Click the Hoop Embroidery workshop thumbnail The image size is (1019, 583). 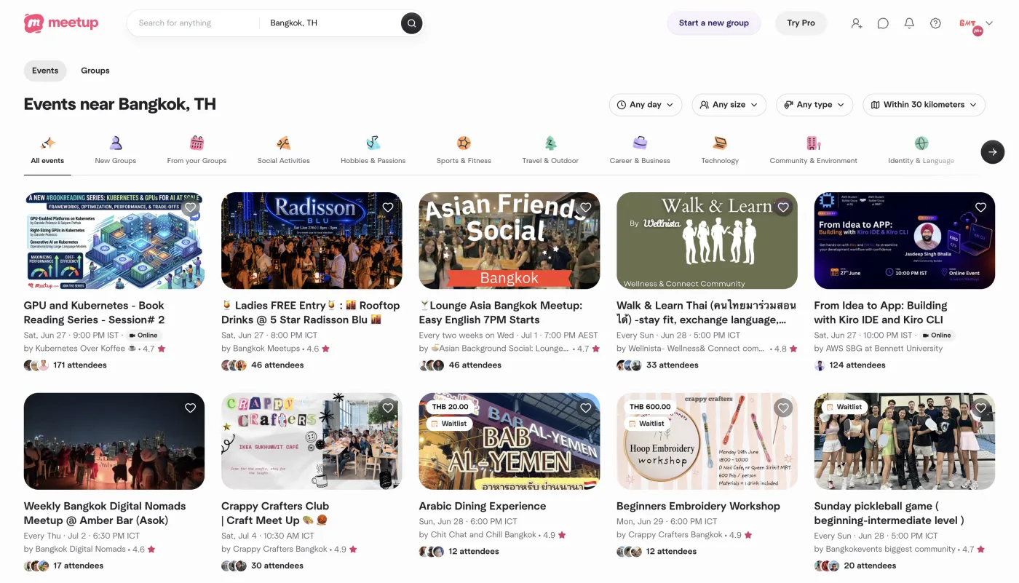tap(707, 441)
